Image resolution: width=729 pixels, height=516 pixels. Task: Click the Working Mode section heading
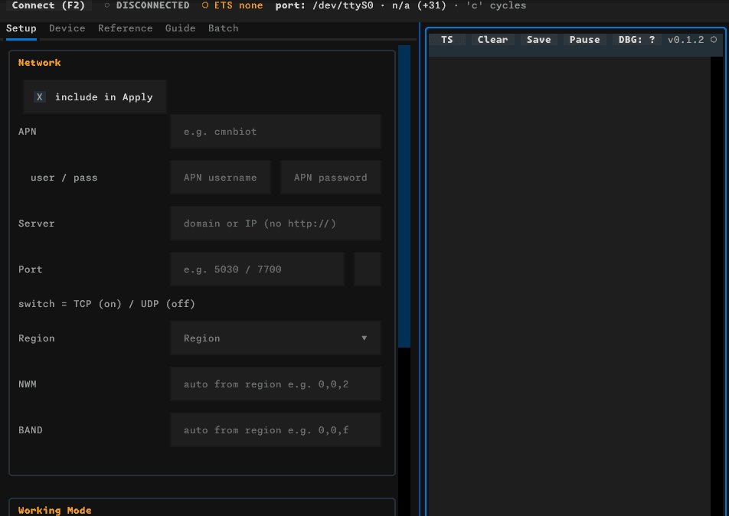(55, 511)
